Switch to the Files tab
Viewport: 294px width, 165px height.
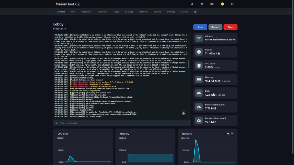pos(73,12)
